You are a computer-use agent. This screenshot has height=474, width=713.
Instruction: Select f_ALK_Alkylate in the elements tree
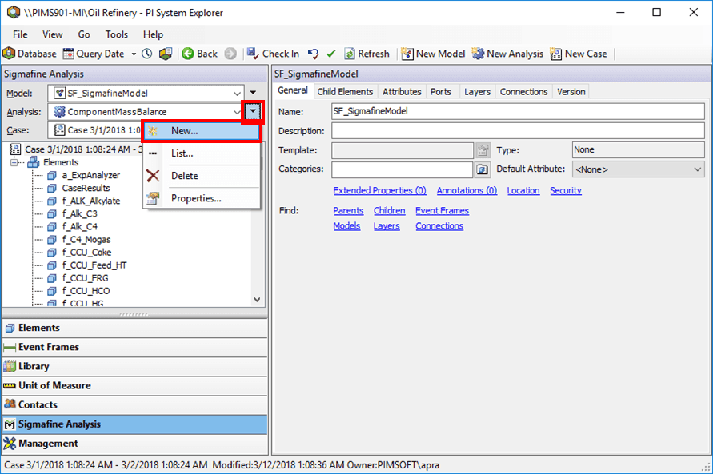90,201
